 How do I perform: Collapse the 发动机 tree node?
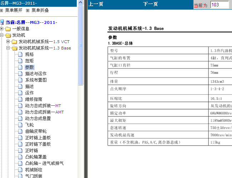pyautogui.click(x=2, y=35)
